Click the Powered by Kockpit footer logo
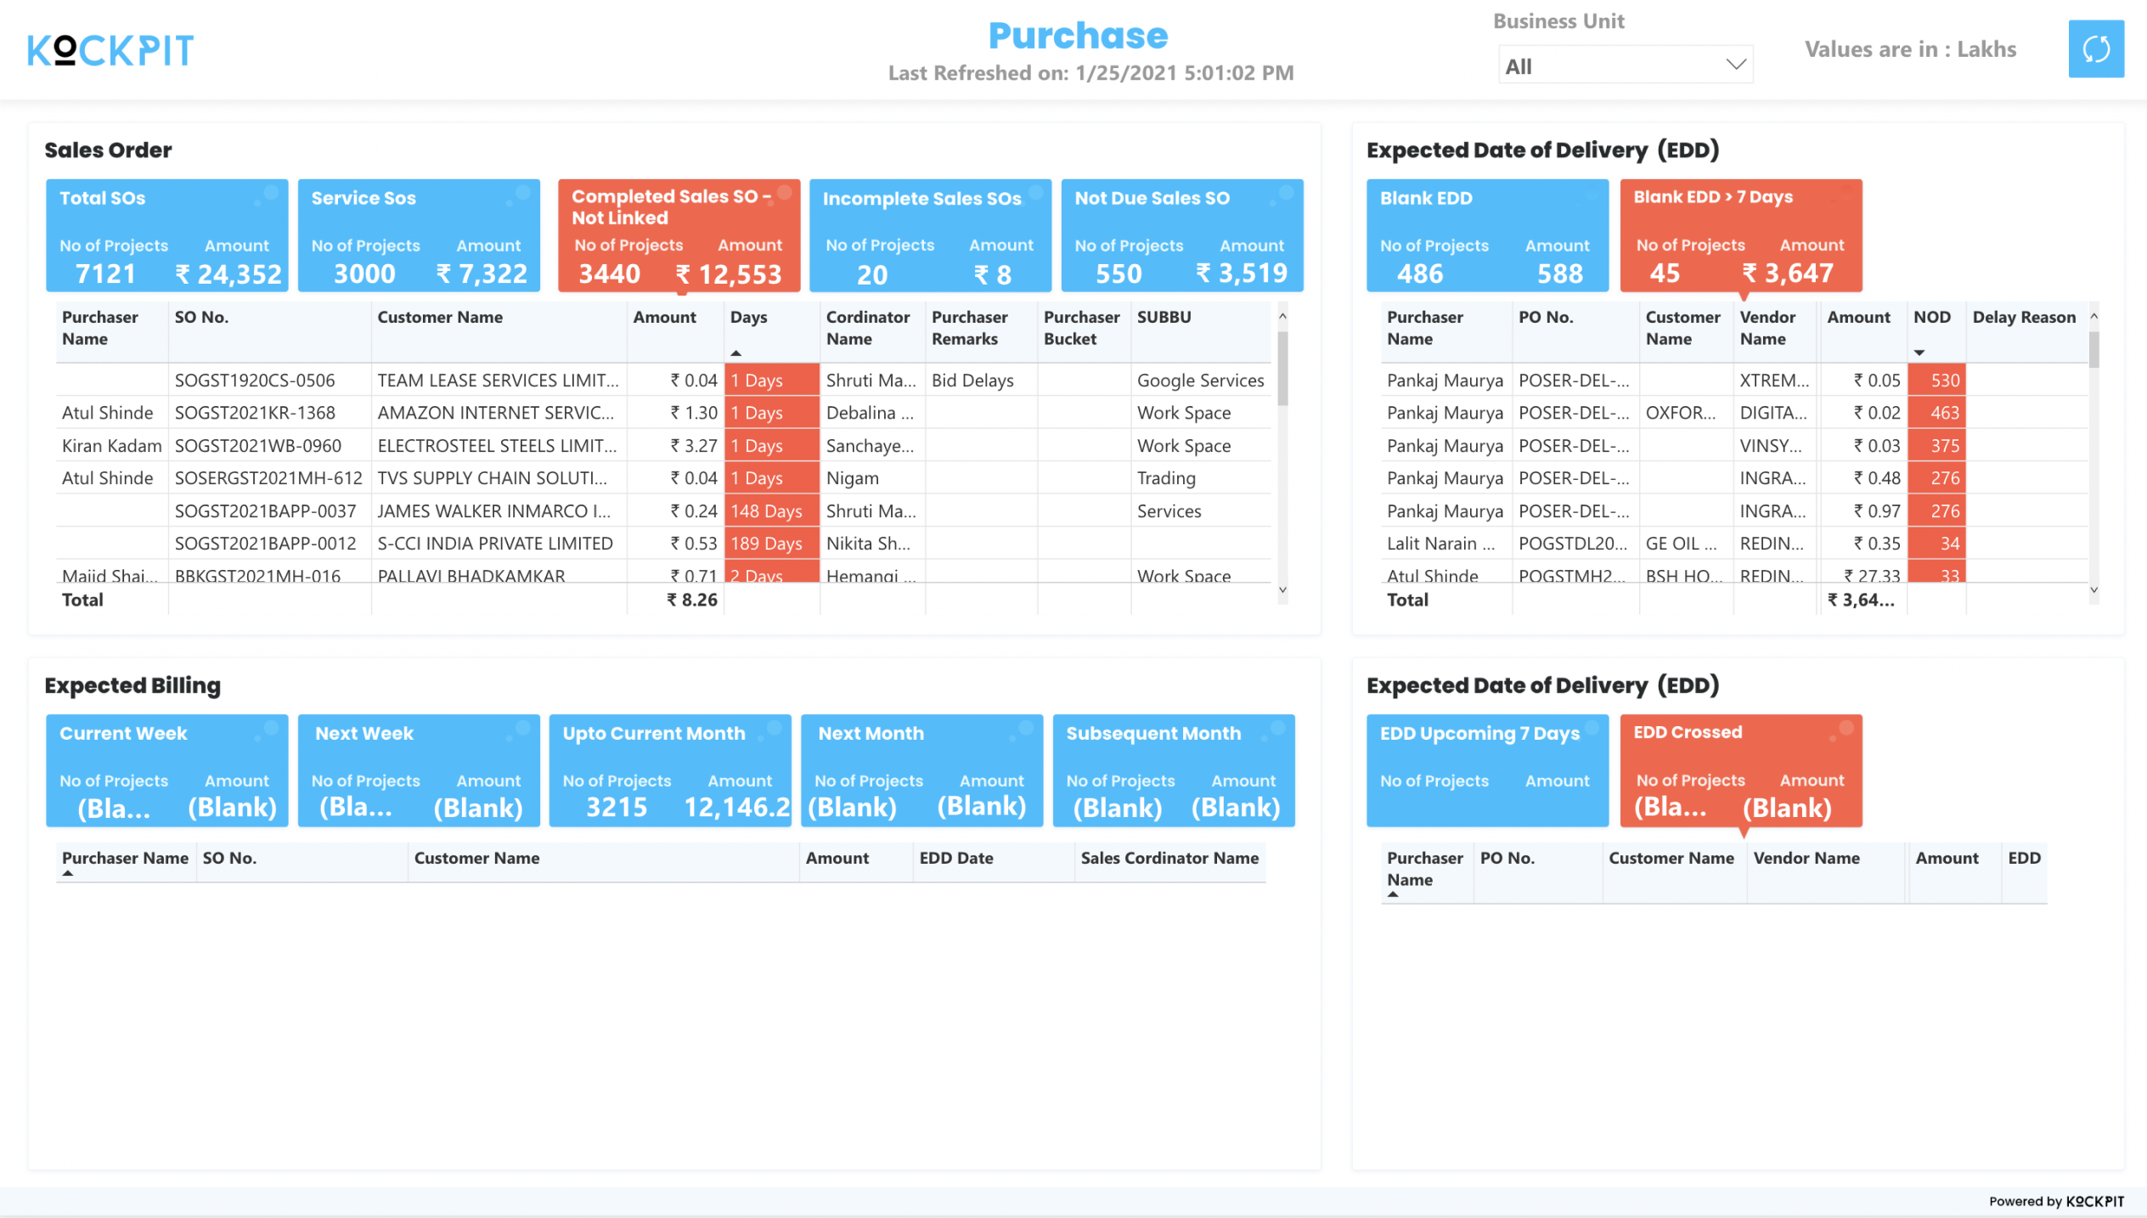Screen dimensions: 2147x1218 pyautogui.click(x=2056, y=1201)
